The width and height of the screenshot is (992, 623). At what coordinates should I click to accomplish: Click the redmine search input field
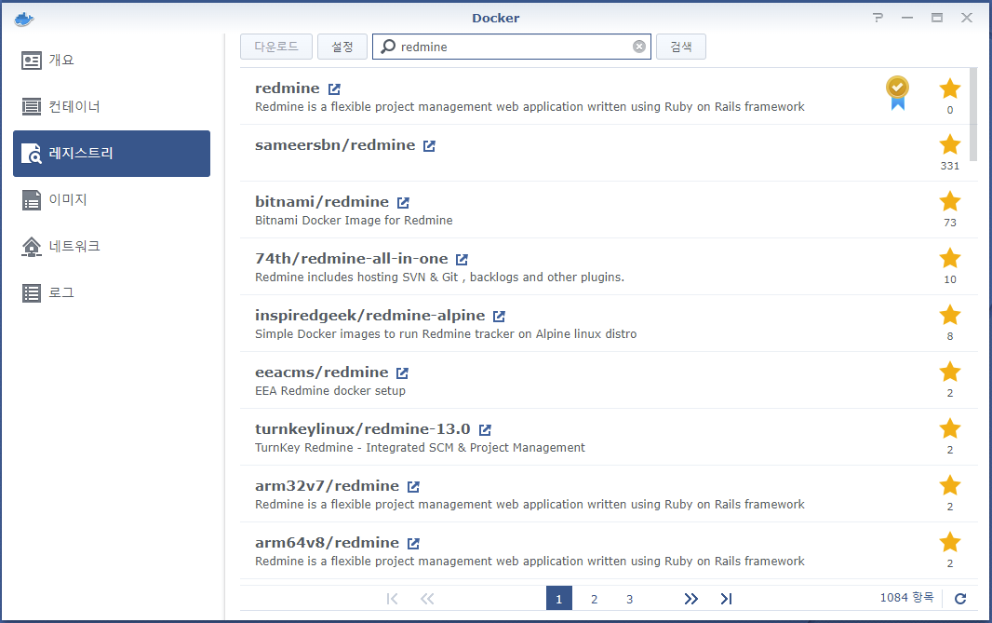(x=513, y=47)
